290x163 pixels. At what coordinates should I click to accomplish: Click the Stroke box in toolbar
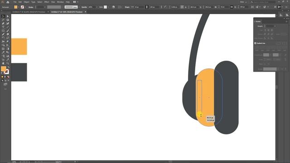click(6, 72)
